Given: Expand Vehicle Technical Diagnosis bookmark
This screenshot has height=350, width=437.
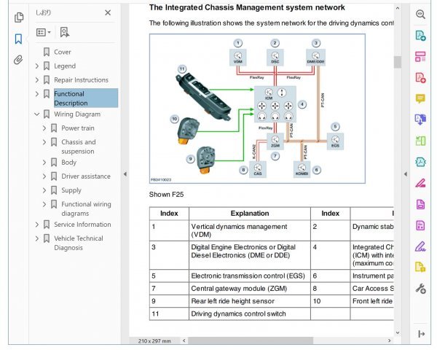Looking at the screenshot, I should [37, 238].
